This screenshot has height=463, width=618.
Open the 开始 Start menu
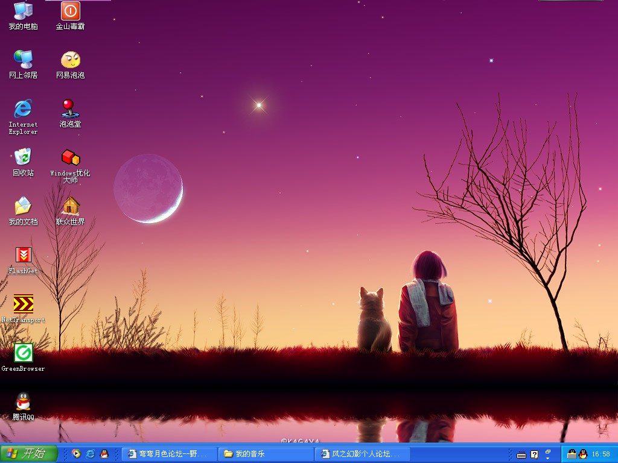[28, 454]
